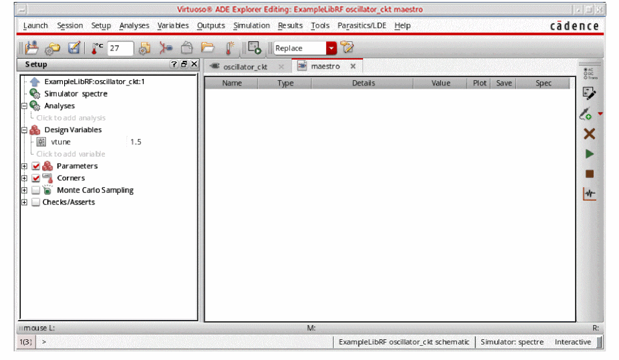Click the red net connection icon
The width and height of the screenshot is (619, 360).
pyautogui.click(x=165, y=48)
